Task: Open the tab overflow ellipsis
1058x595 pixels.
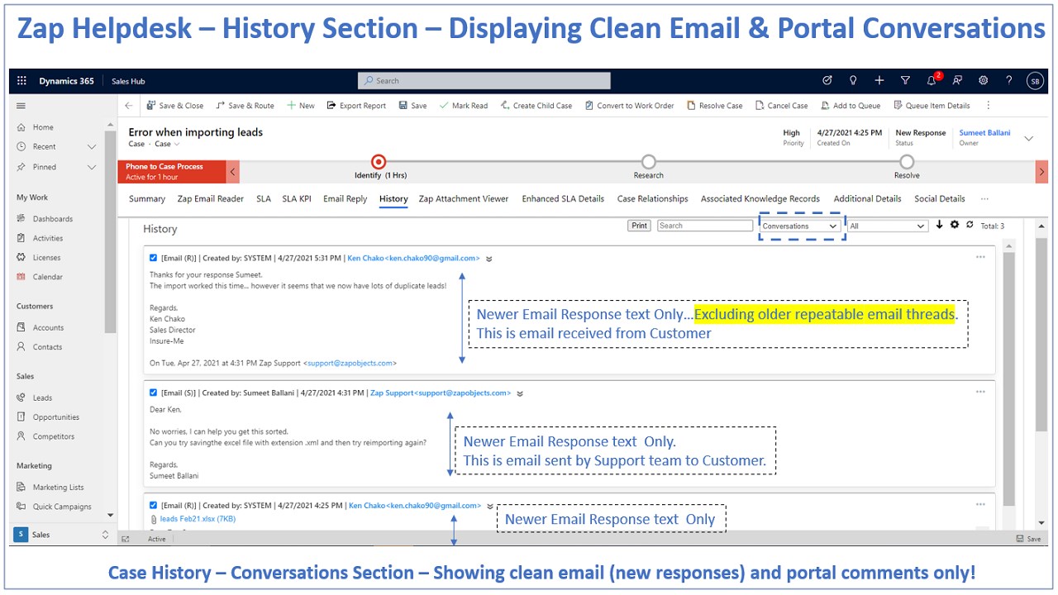Action: (984, 199)
